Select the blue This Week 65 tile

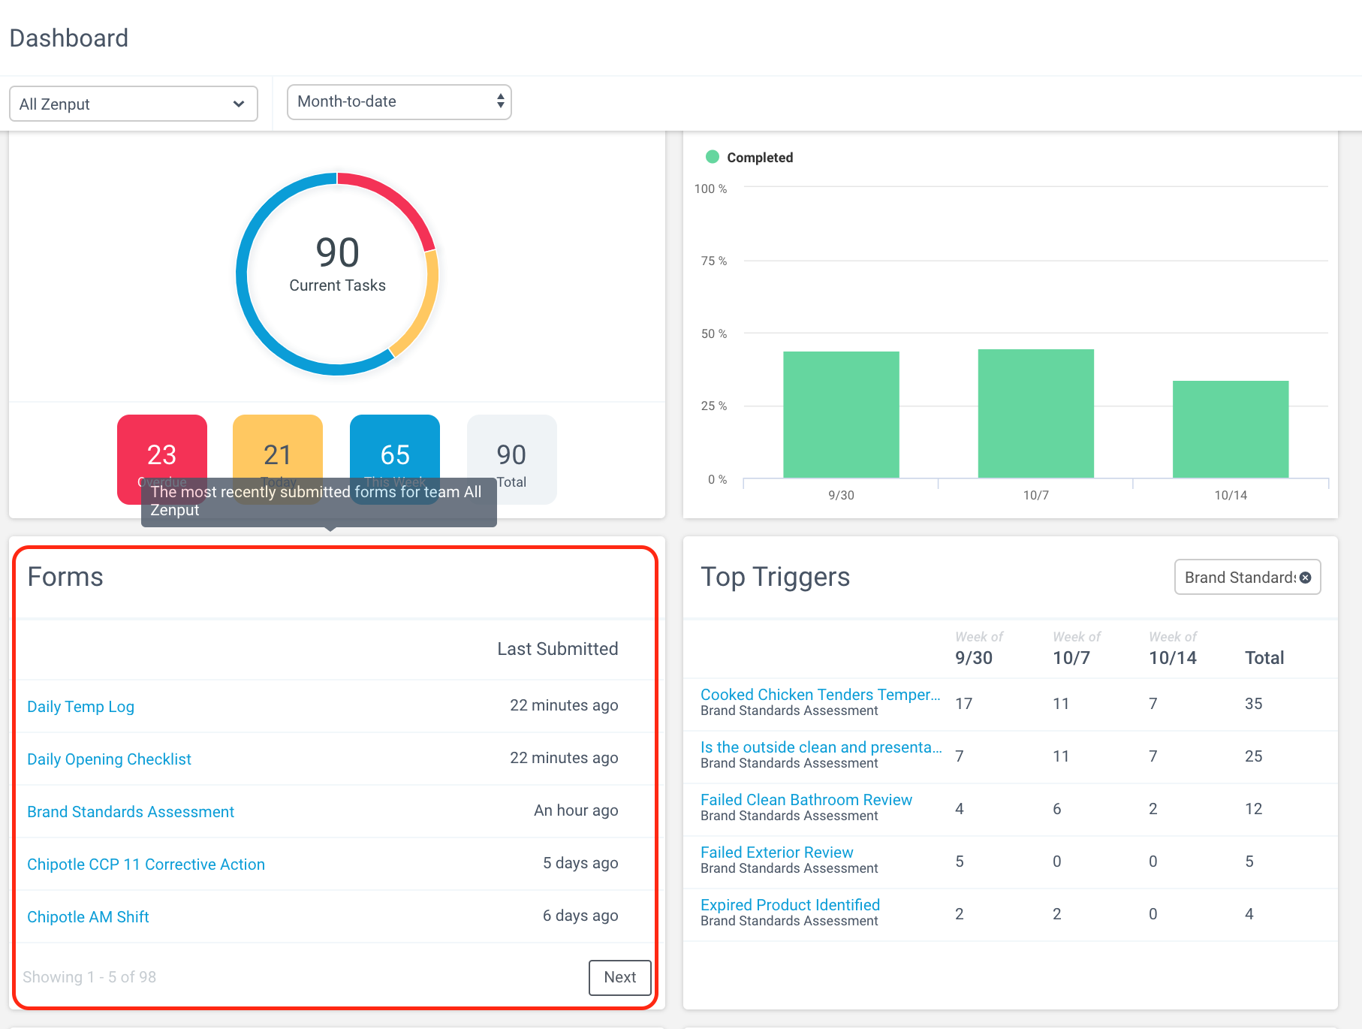(x=395, y=459)
